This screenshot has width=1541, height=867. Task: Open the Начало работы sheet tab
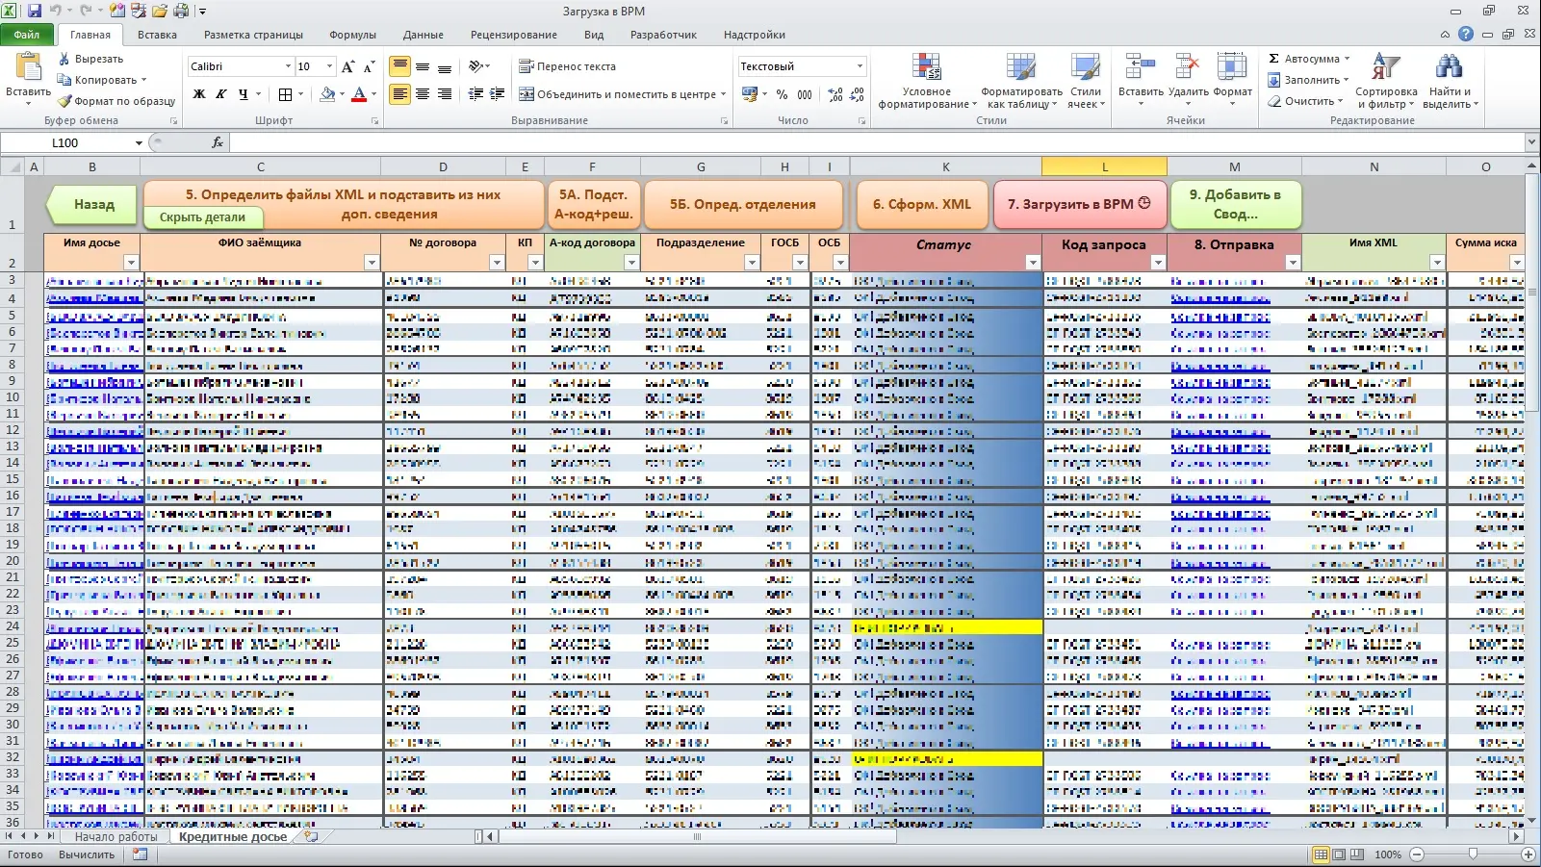tap(116, 837)
